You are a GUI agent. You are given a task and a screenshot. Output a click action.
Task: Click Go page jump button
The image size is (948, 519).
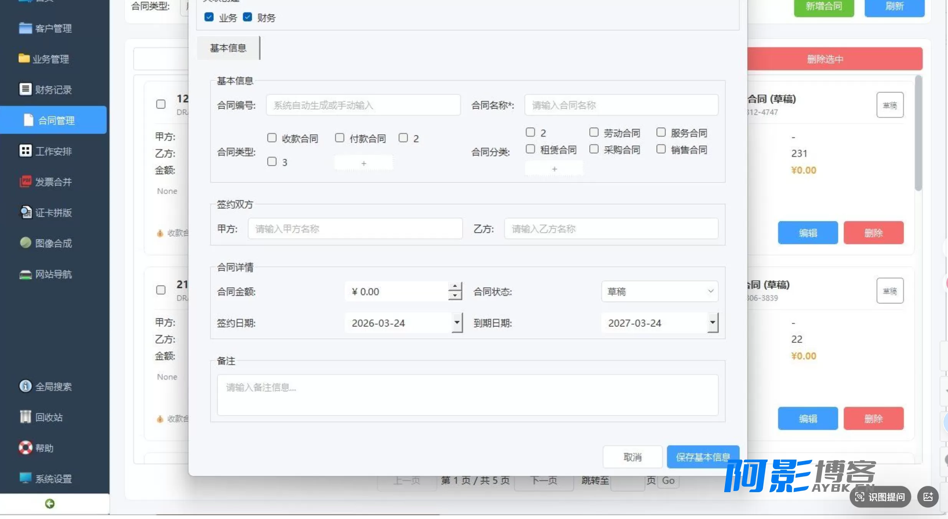pos(668,481)
